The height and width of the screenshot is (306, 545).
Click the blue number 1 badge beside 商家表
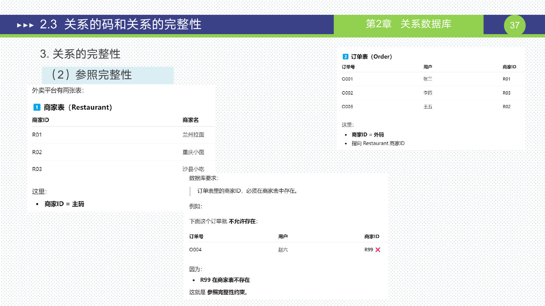pyautogui.click(x=37, y=107)
